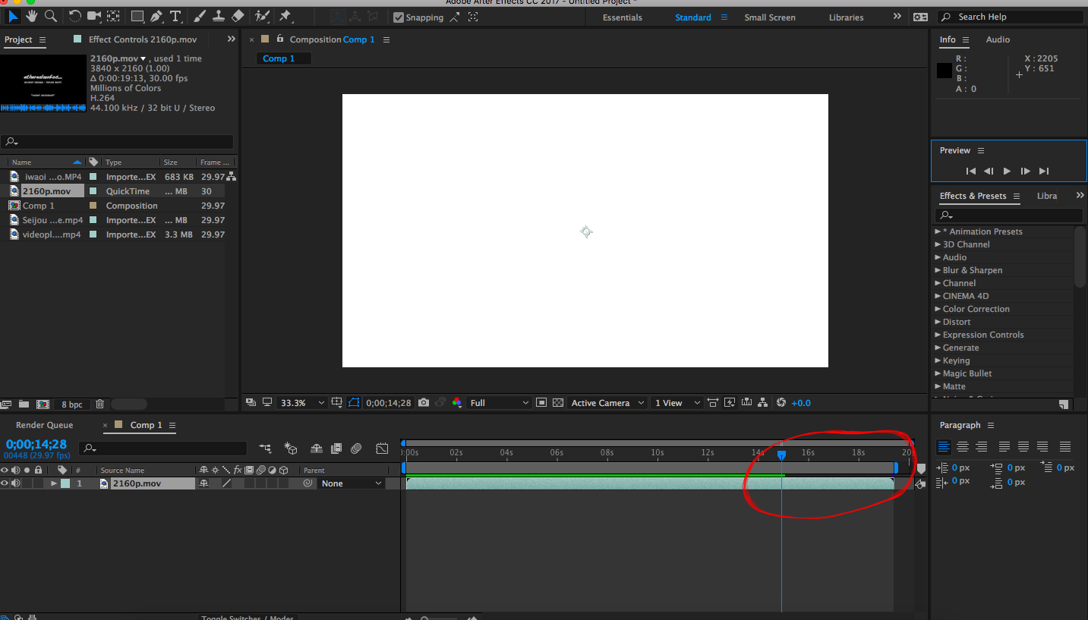Enable the Snapping checkbox
The width and height of the screenshot is (1088, 620).
(397, 17)
